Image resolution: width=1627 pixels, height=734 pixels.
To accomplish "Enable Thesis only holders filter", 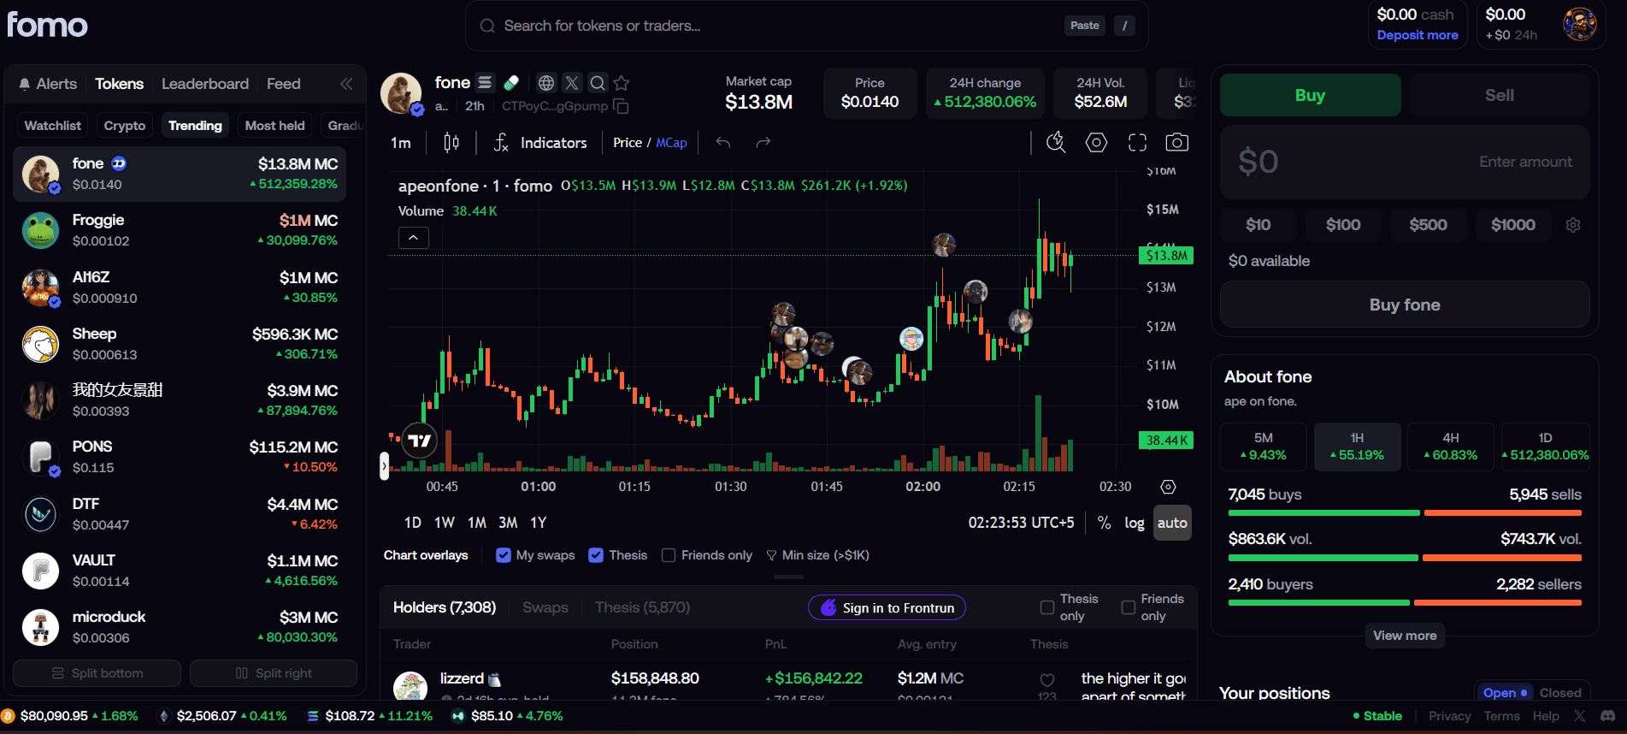I will coord(1046,607).
